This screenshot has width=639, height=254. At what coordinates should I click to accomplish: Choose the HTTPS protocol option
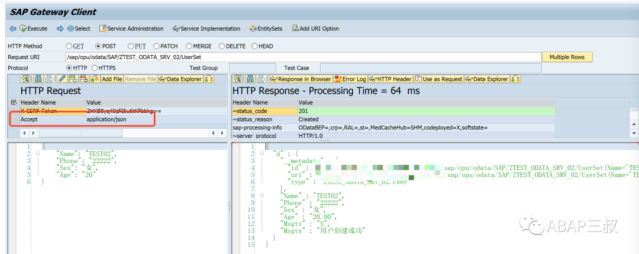pos(95,68)
